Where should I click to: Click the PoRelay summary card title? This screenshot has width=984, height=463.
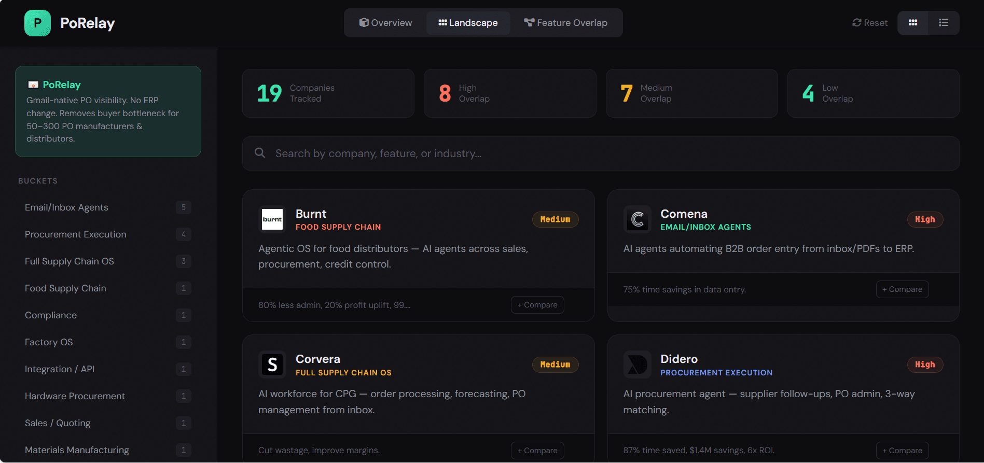[62, 85]
